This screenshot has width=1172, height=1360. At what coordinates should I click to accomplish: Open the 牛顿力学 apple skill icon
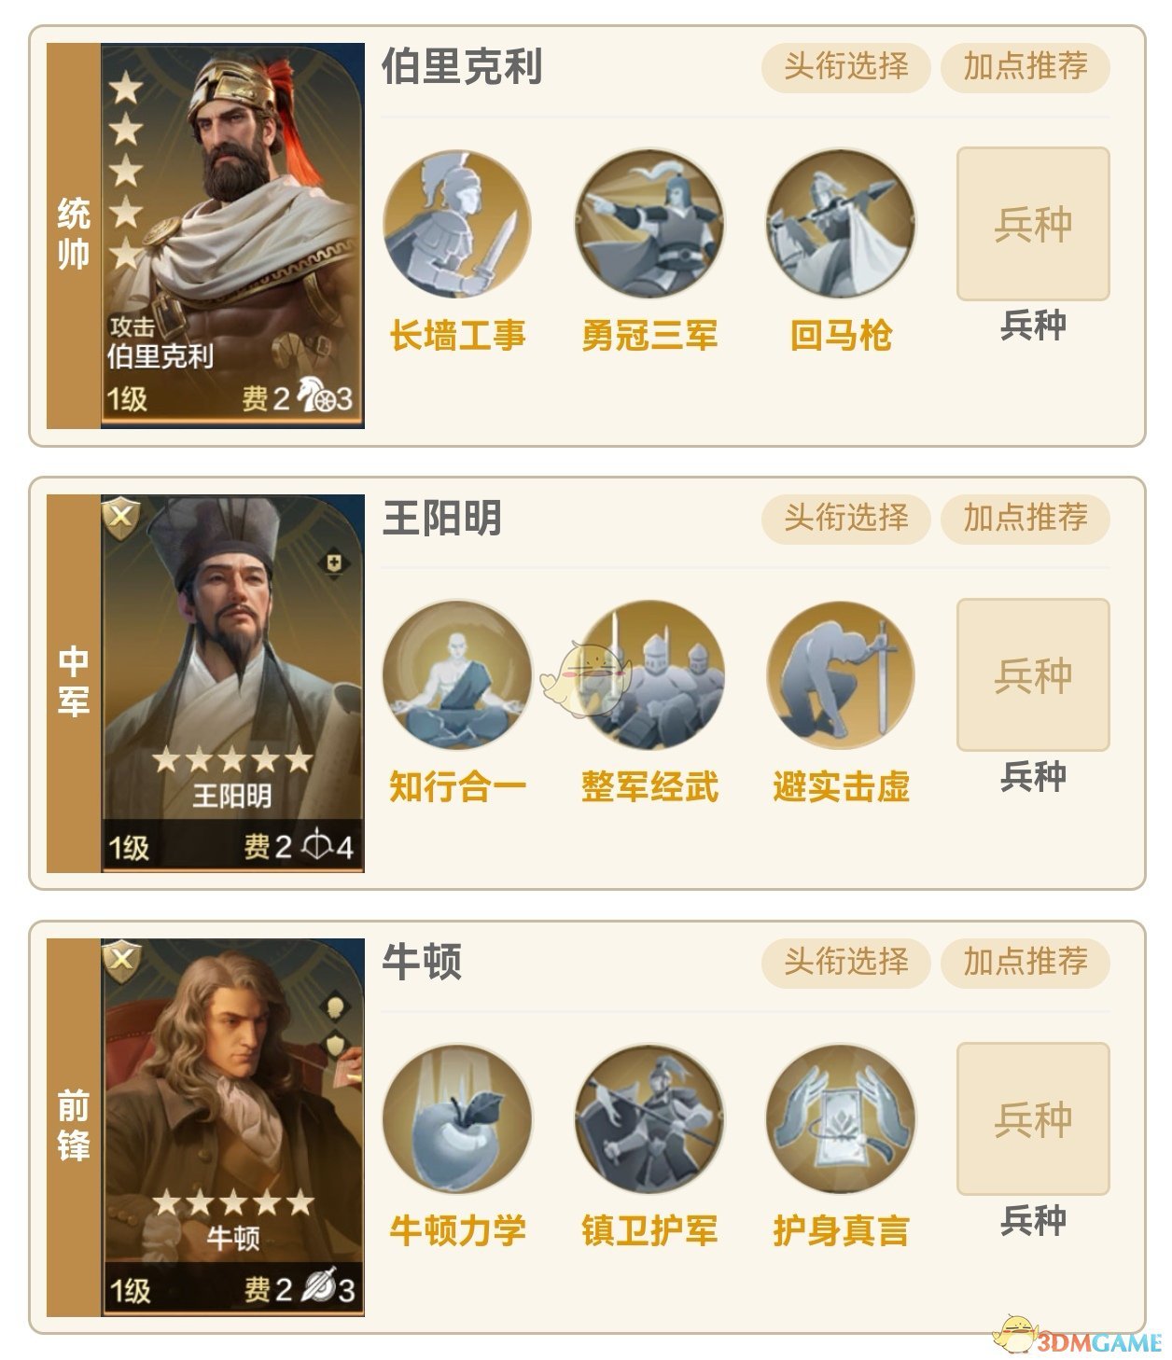click(457, 1119)
